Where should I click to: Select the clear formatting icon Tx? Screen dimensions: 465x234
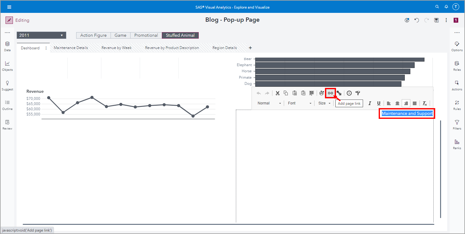(x=425, y=103)
